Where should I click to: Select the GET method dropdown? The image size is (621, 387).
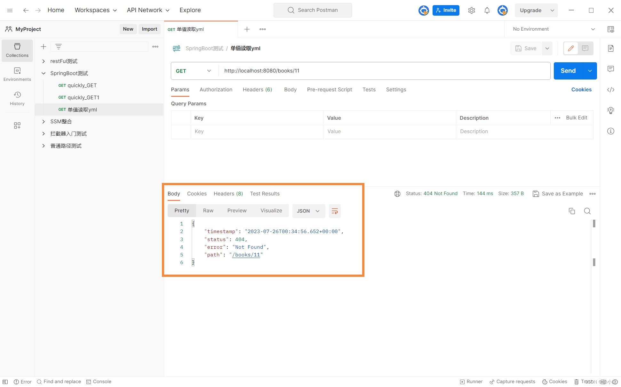coord(194,71)
